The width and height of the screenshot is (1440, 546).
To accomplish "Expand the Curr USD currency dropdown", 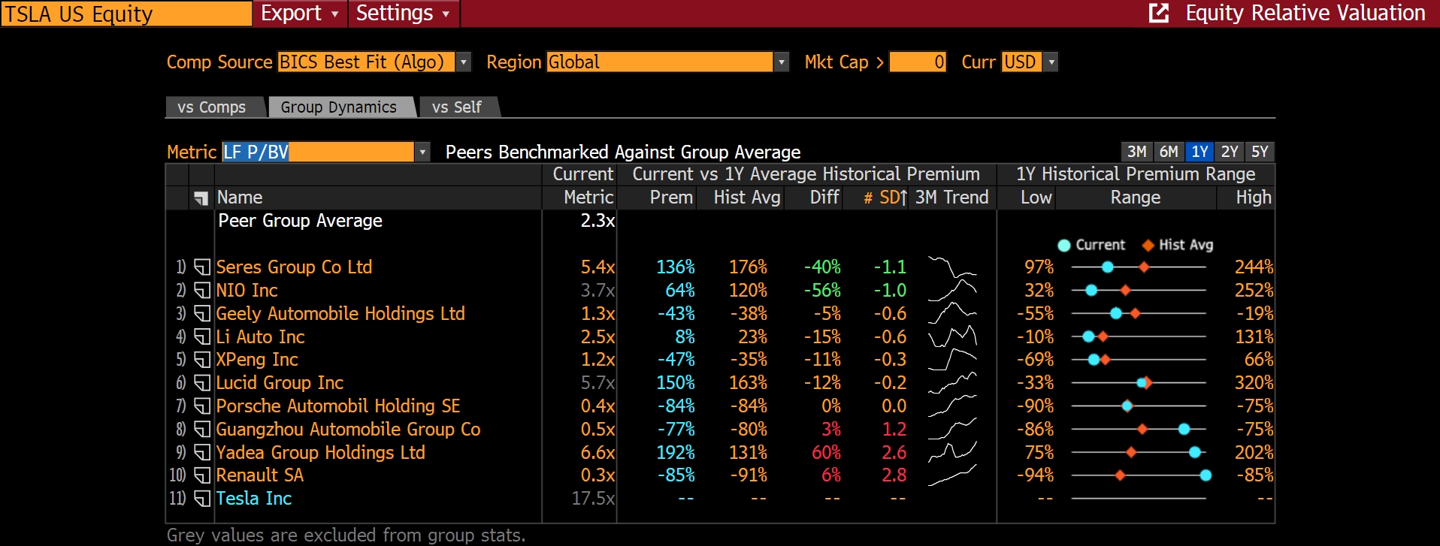I will (1051, 62).
